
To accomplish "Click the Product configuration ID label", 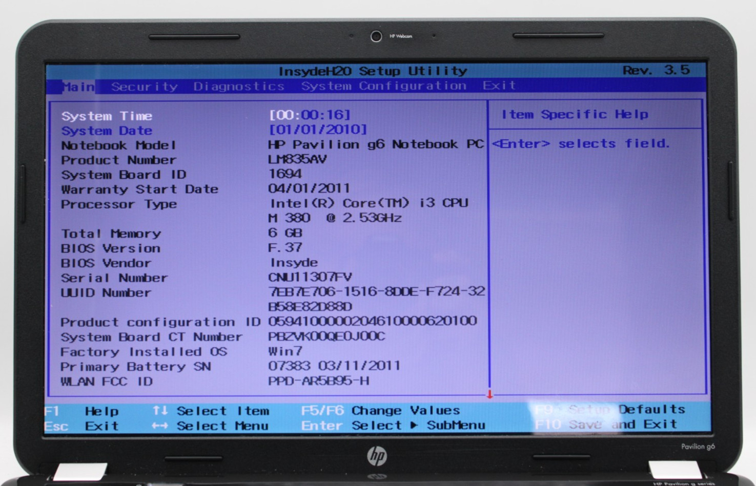I will (161, 323).
